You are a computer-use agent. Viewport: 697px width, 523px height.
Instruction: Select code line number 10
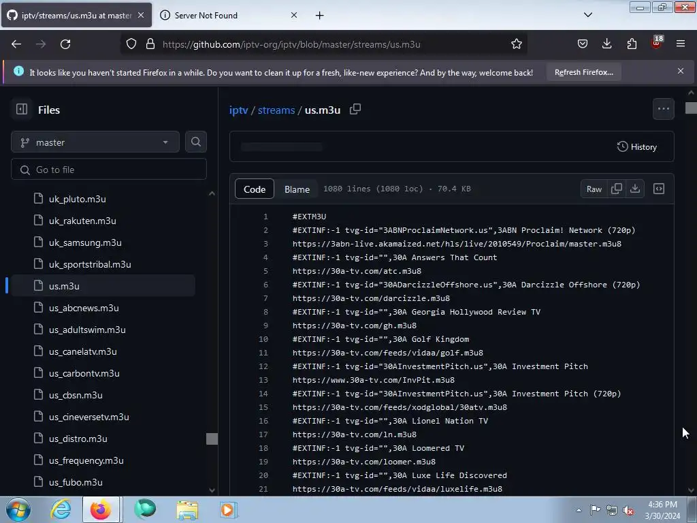263,339
